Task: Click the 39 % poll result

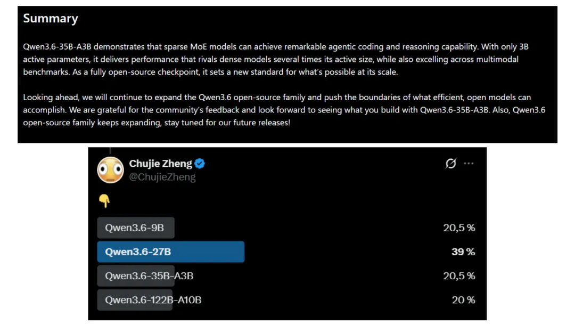Action: point(463,252)
